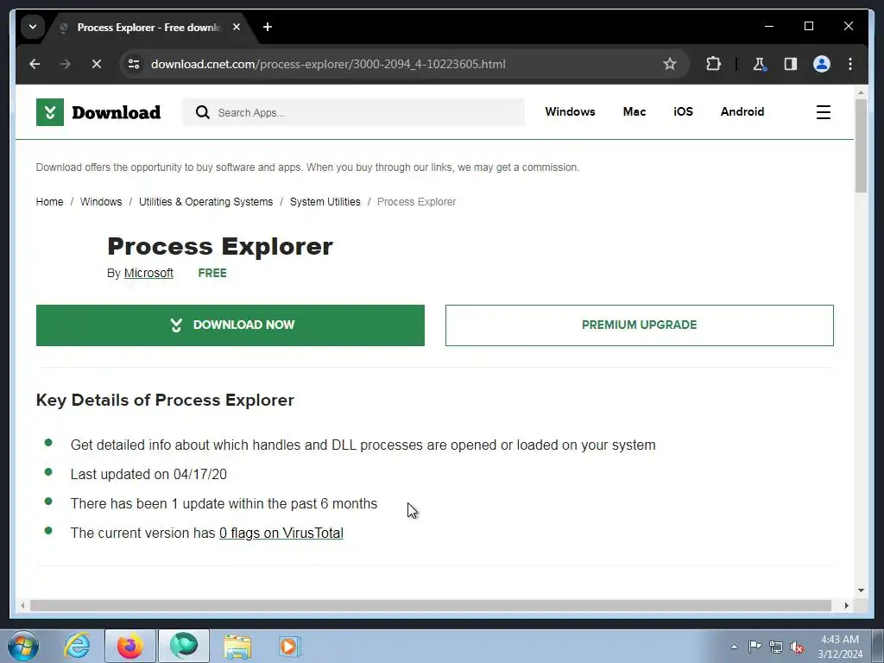Click the Download site title
Screen dimensions: 884x663
pyautogui.click(x=117, y=112)
